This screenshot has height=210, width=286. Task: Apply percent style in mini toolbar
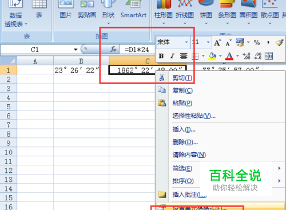pos(257,42)
